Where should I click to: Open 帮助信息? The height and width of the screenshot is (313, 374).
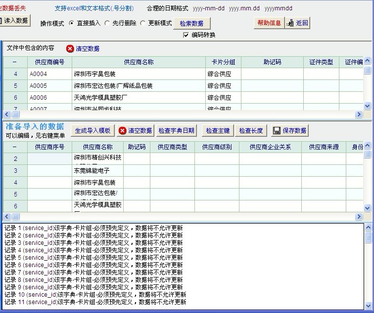click(269, 23)
